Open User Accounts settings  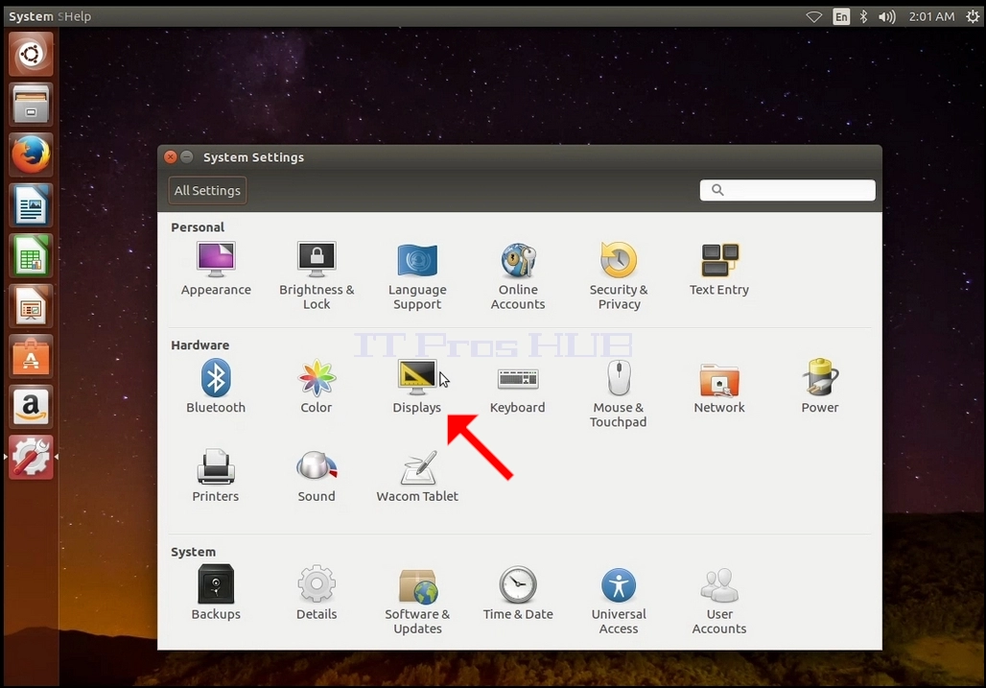coord(718,600)
